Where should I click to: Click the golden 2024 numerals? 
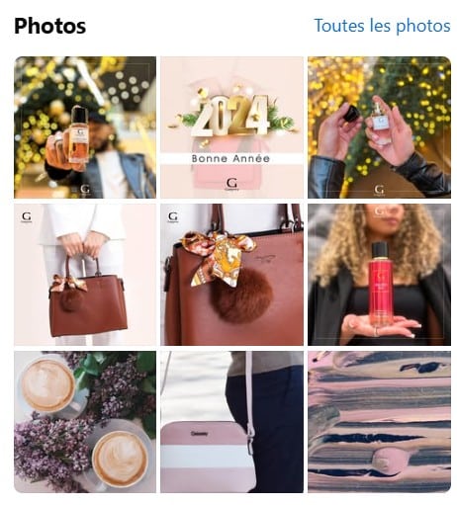[x=234, y=116]
